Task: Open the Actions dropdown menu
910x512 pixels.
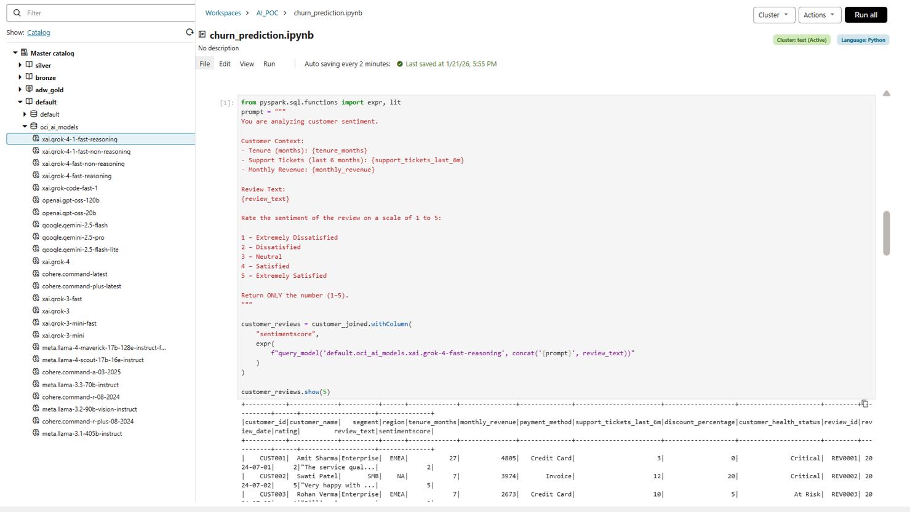Action: [x=819, y=15]
